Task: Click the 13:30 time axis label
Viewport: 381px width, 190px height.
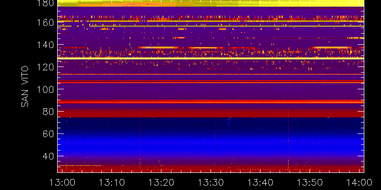Action: coord(211,182)
